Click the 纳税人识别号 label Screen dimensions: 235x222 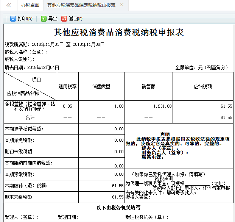[19, 59]
